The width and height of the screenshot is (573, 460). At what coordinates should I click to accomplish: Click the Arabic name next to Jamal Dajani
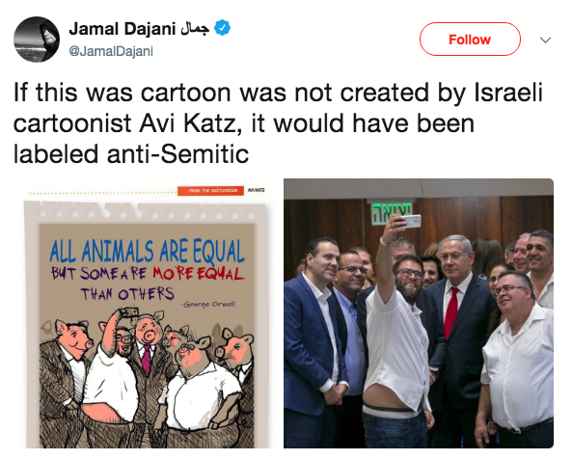(x=195, y=28)
